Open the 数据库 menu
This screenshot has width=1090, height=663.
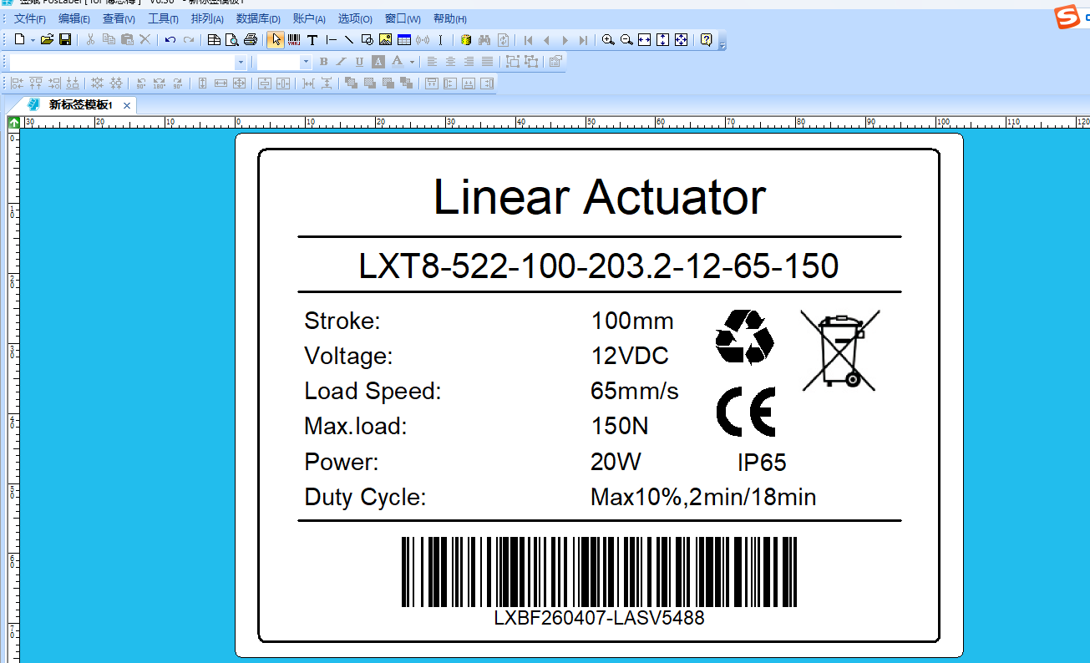click(x=258, y=18)
